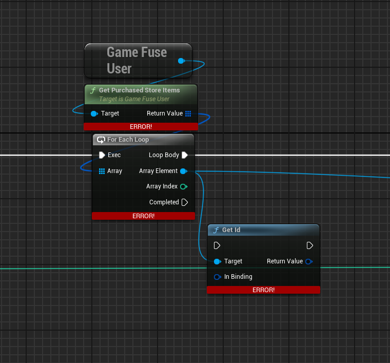
Task: Select the Get Id node header
Action: coord(263,230)
